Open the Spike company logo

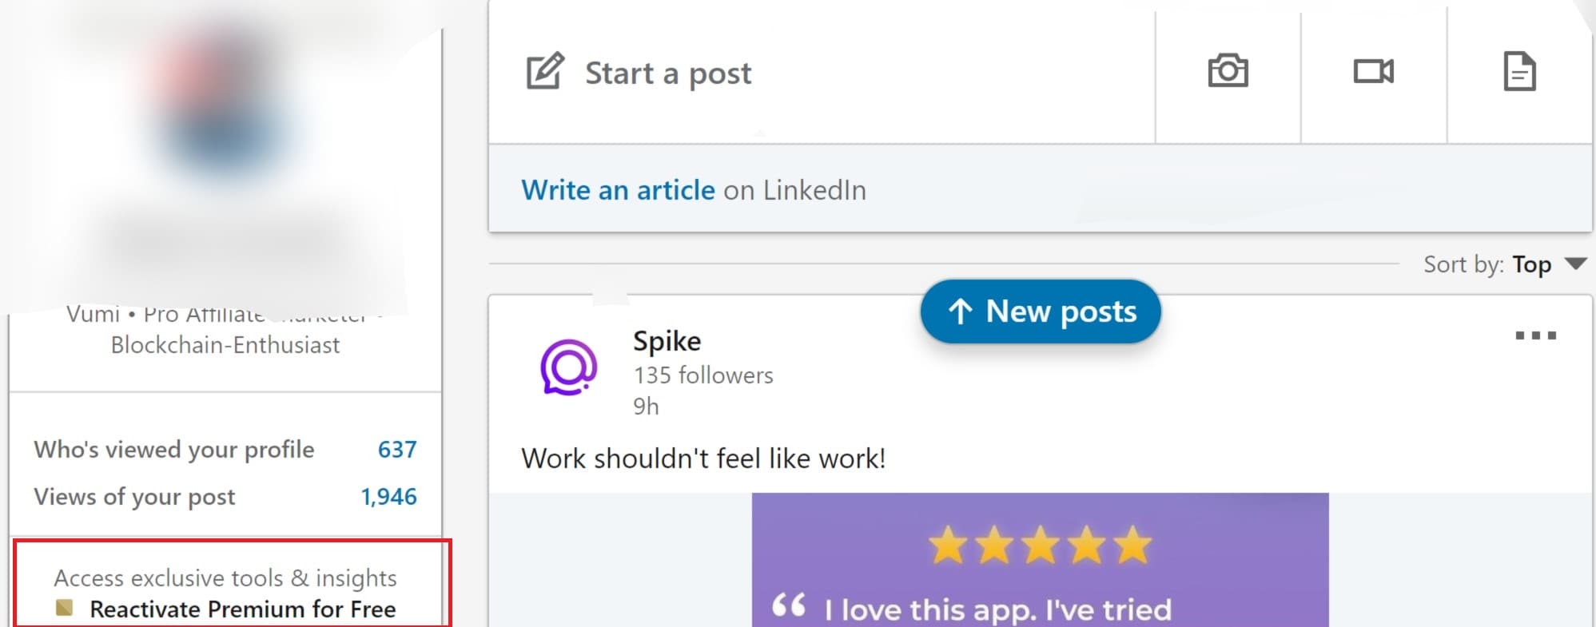click(x=568, y=367)
